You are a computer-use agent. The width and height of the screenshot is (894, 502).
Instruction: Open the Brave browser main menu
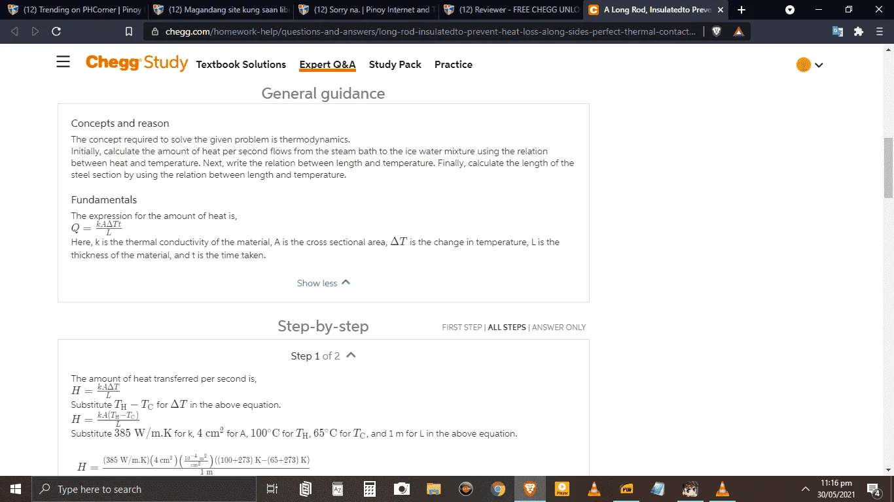click(x=880, y=31)
